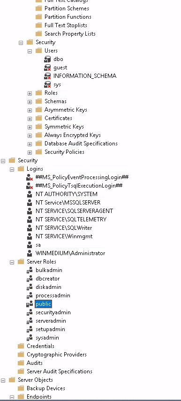The height and width of the screenshot is (401, 181).
Task: Click the Credentials folder icon
Action: (21, 346)
